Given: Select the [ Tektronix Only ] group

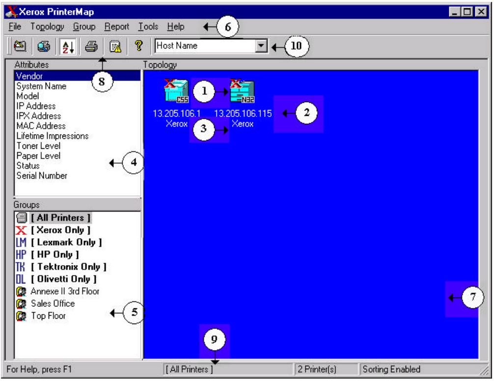Looking at the screenshot, I should [x=69, y=267].
